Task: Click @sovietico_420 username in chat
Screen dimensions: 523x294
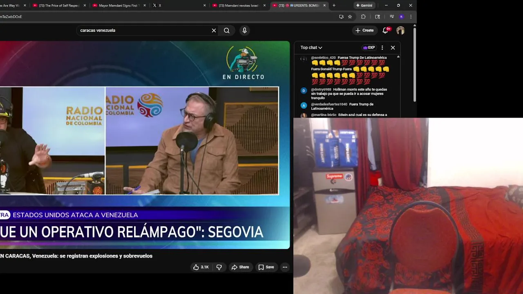Action: tap(323, 58)
